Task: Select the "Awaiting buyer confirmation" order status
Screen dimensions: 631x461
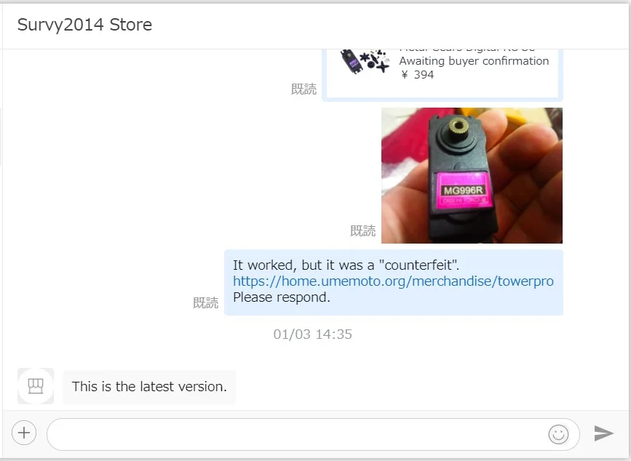Action: tap(474, 61)
